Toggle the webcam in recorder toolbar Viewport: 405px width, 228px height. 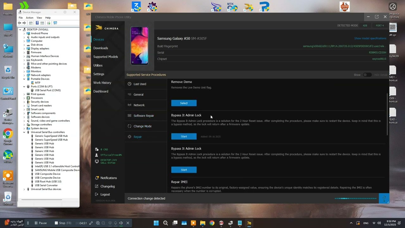pos(110,223)
